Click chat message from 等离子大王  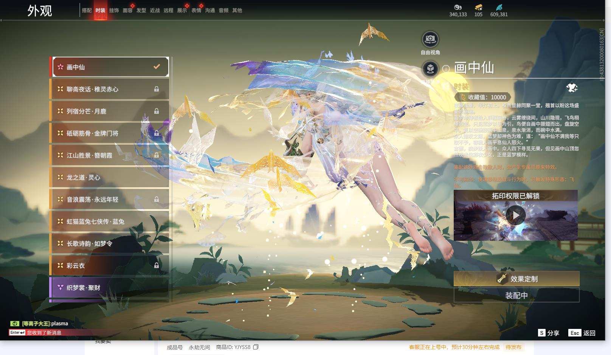click(x=45, y=324)
